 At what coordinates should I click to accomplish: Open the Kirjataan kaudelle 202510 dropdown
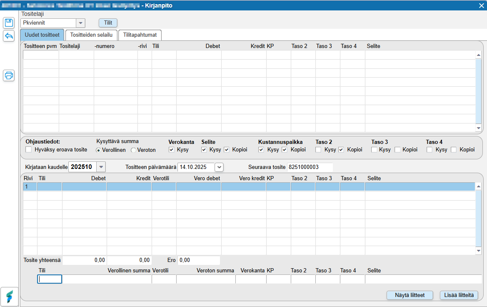(101, 167)
